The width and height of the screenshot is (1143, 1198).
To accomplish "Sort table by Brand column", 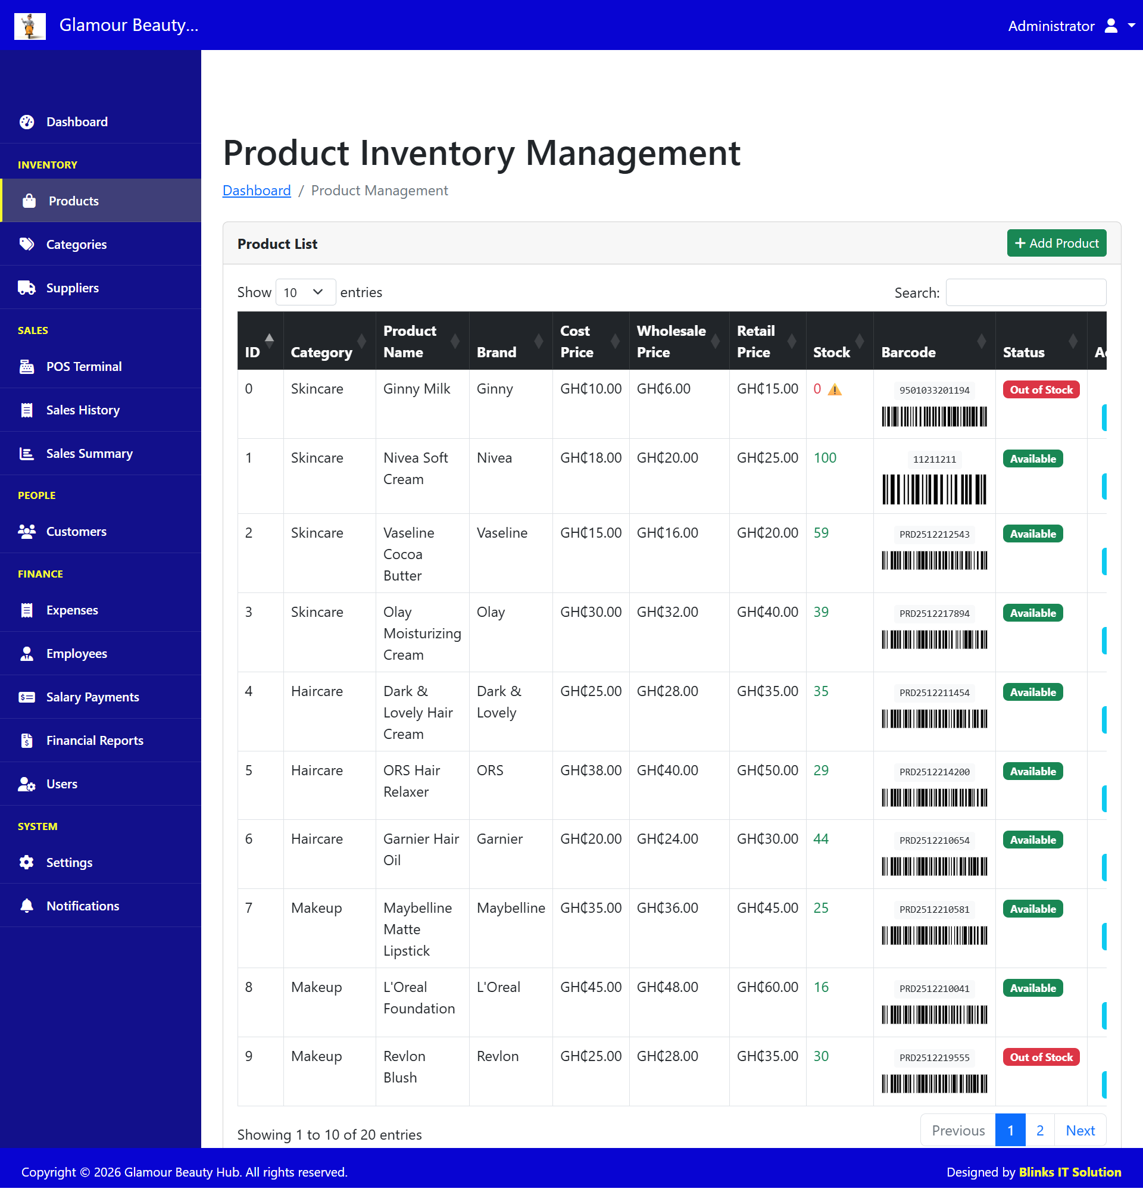I will tap(511, 341).
